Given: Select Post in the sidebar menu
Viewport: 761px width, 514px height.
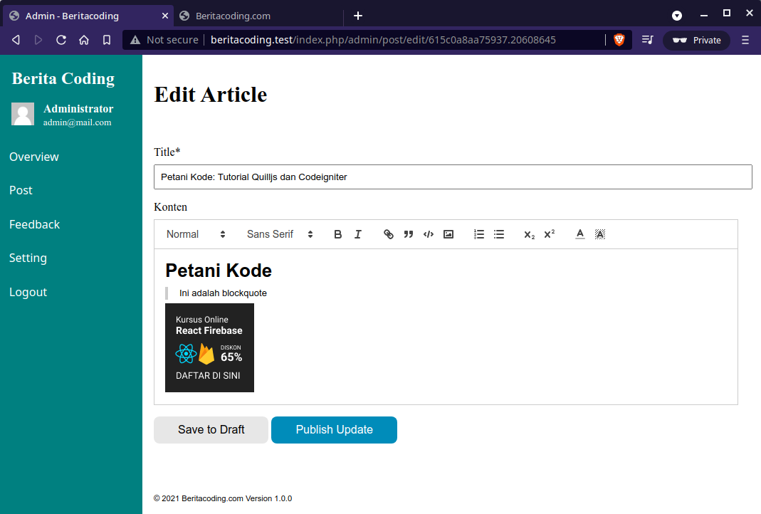Looking at the screenshot, I should [x=21, y=190].
